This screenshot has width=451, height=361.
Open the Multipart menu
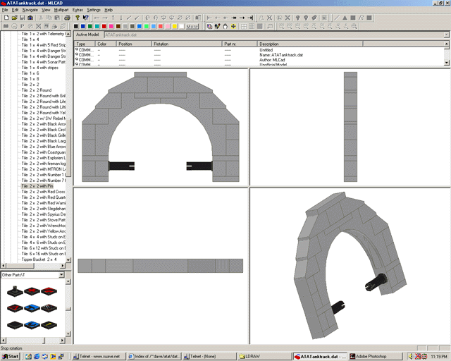pos(61,10)
